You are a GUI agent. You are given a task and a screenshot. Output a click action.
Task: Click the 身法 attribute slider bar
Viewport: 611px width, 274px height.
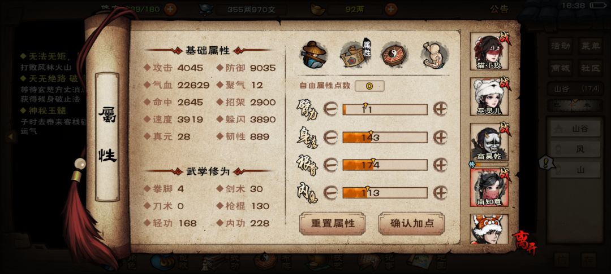385,138
